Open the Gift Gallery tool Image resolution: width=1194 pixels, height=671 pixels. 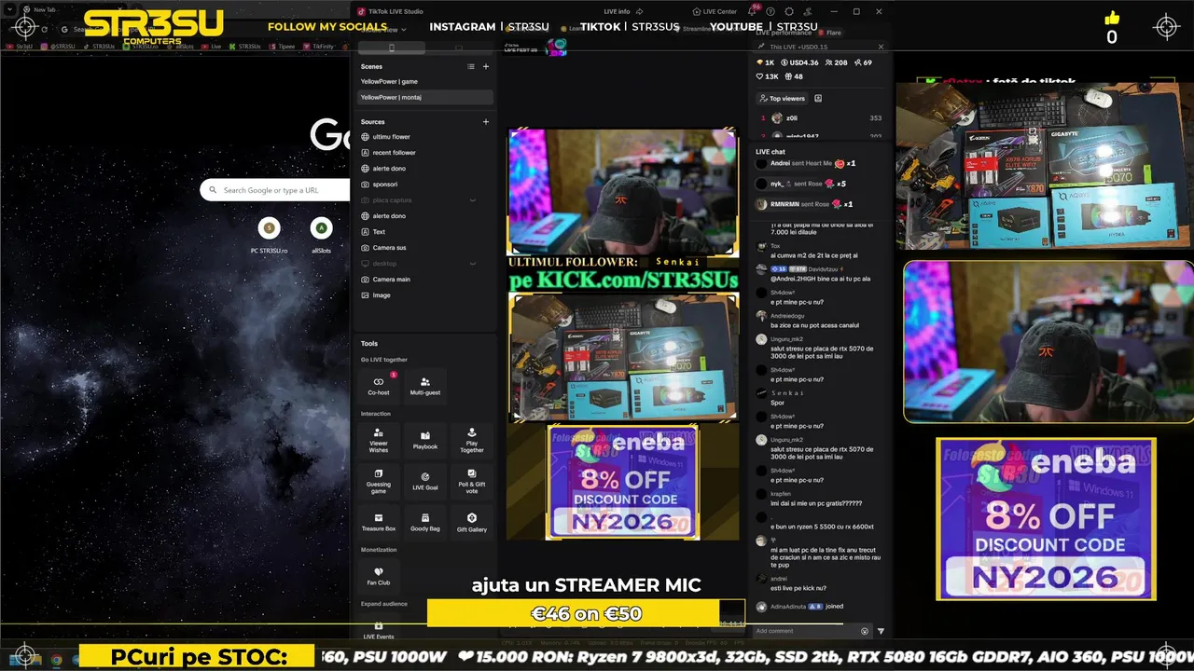(x=472, y=522)
